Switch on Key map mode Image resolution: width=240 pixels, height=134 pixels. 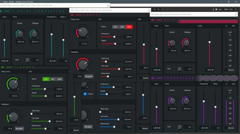220,9
